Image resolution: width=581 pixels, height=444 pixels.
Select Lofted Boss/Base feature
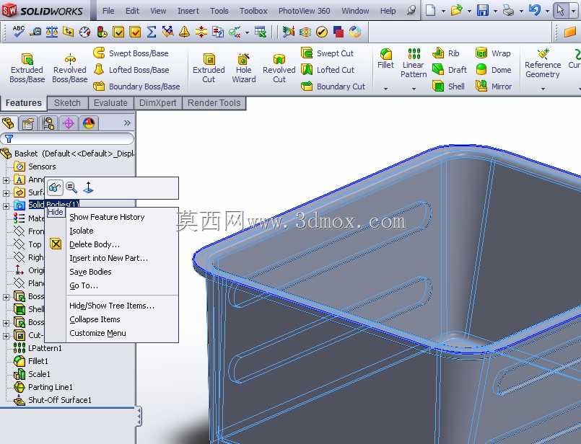(x=131, y=70)
